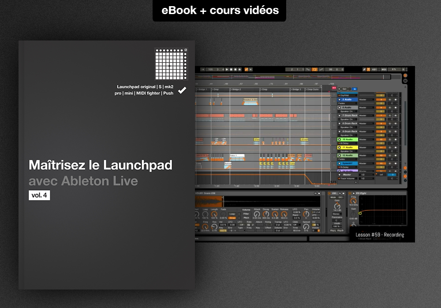Click the Play button in the transport bar
This screenshot has height=308, width=441.
pos(227,70)
